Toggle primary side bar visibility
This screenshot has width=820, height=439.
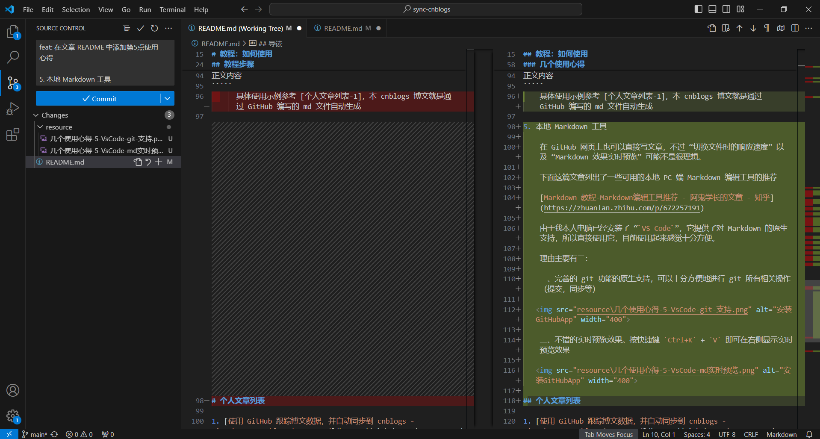(699, 9)
